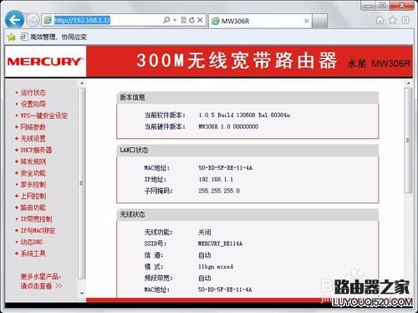Click LAN IP address 192.168.1.1 value

216,179
